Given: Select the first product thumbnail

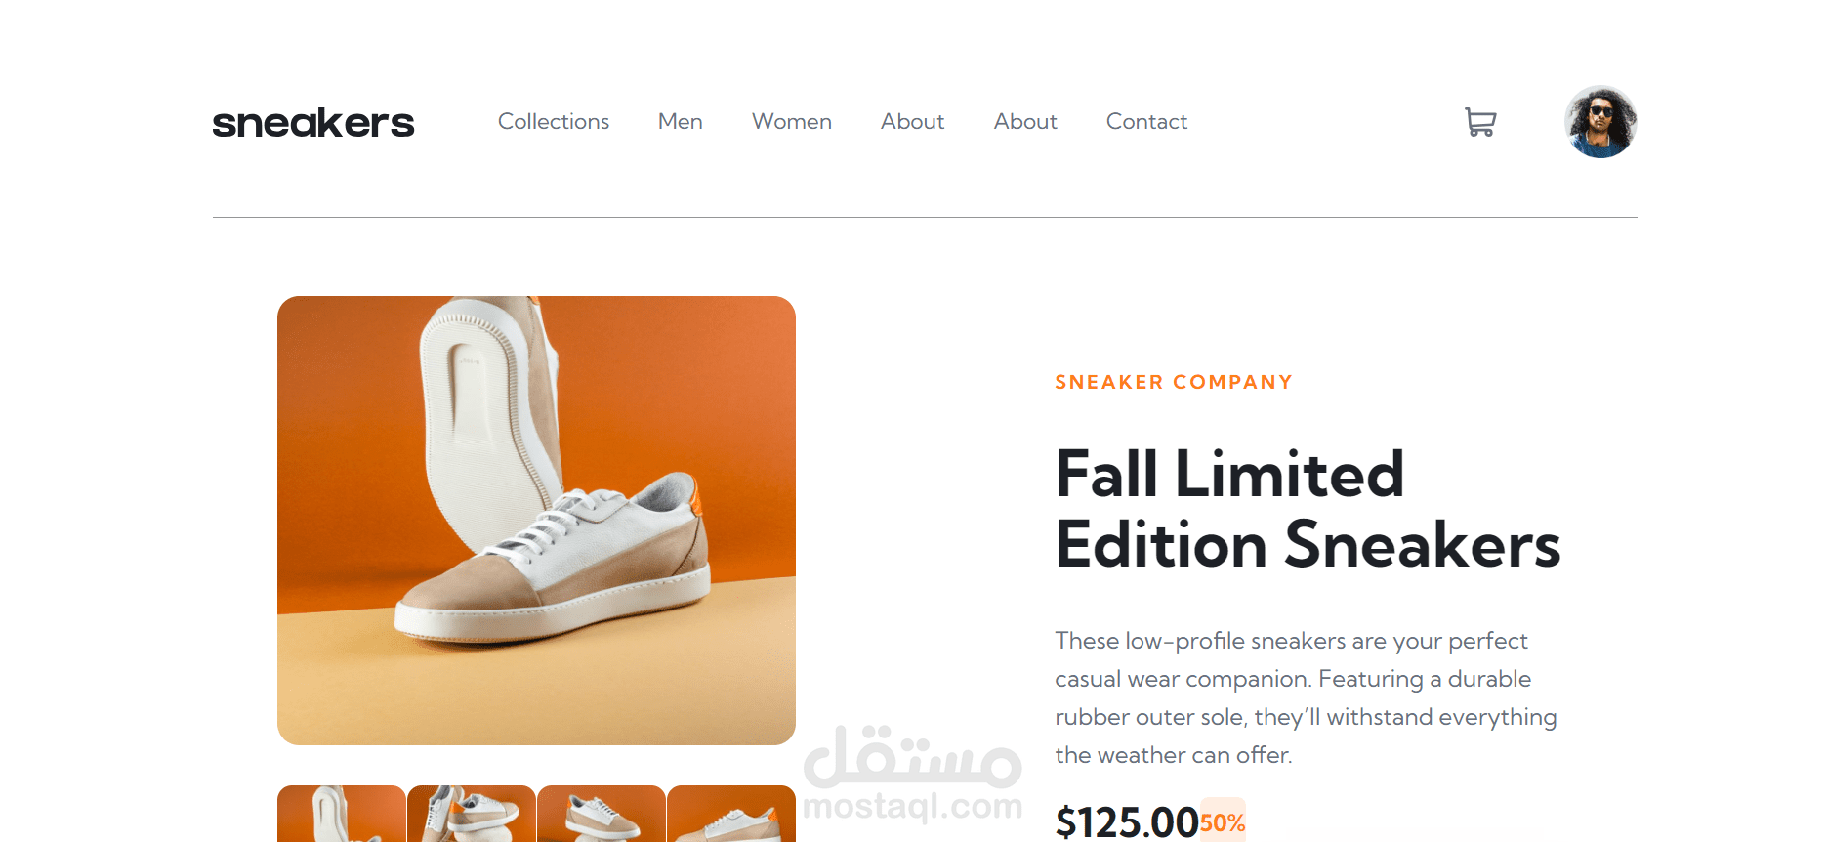Looking at the screenshot, I should point(342,814).
